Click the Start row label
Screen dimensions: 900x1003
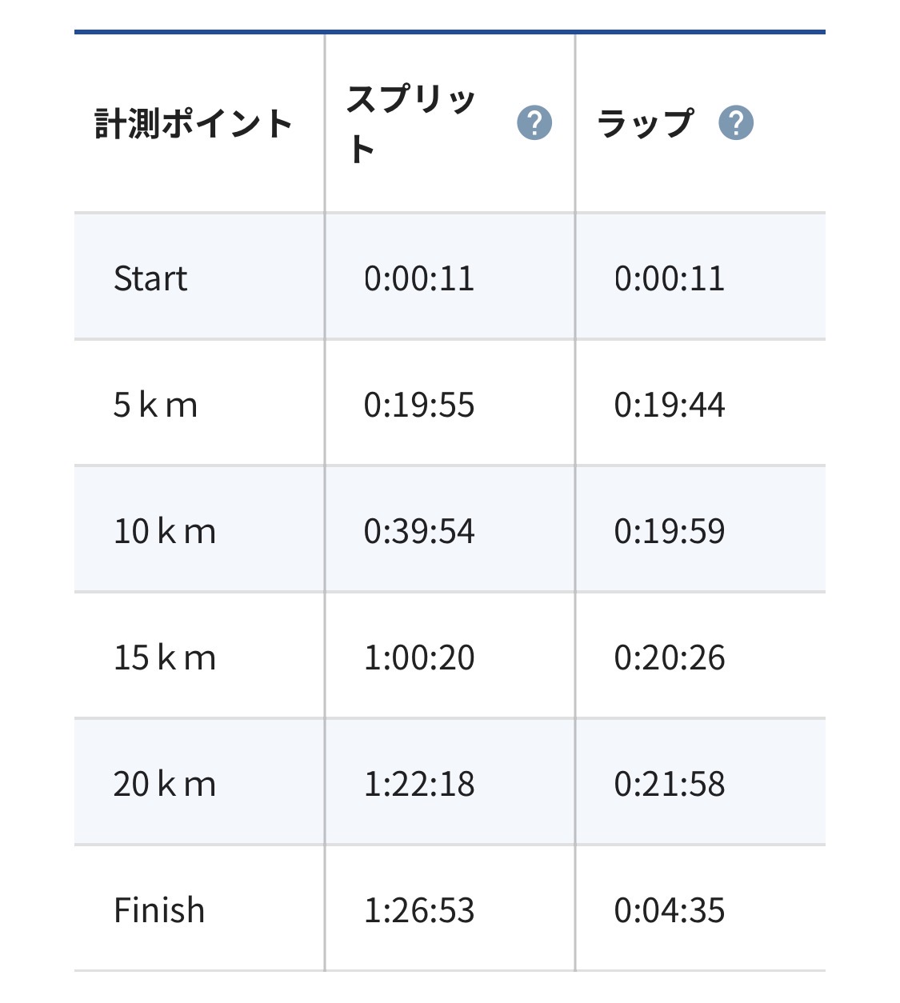(150, 278)
